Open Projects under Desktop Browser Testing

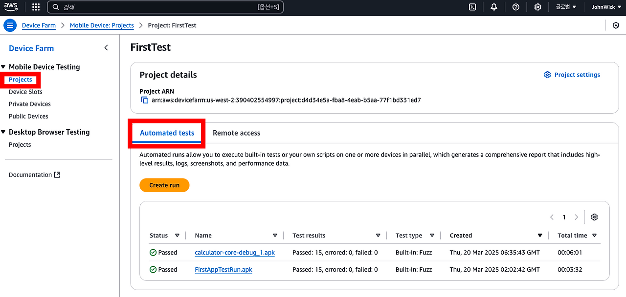20,144
